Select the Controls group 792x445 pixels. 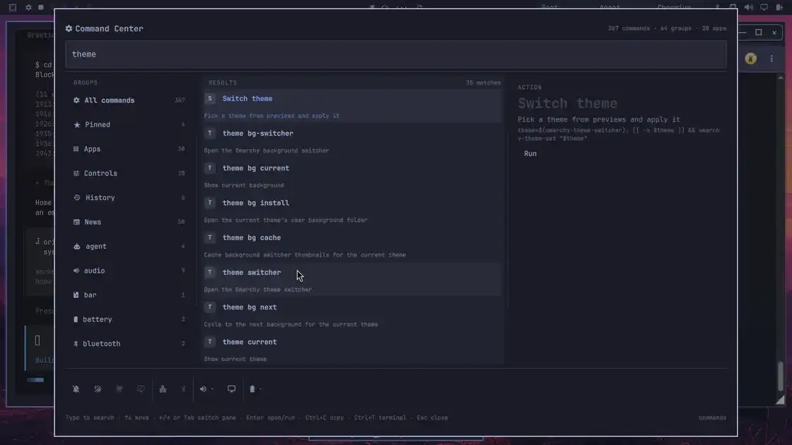129,173
